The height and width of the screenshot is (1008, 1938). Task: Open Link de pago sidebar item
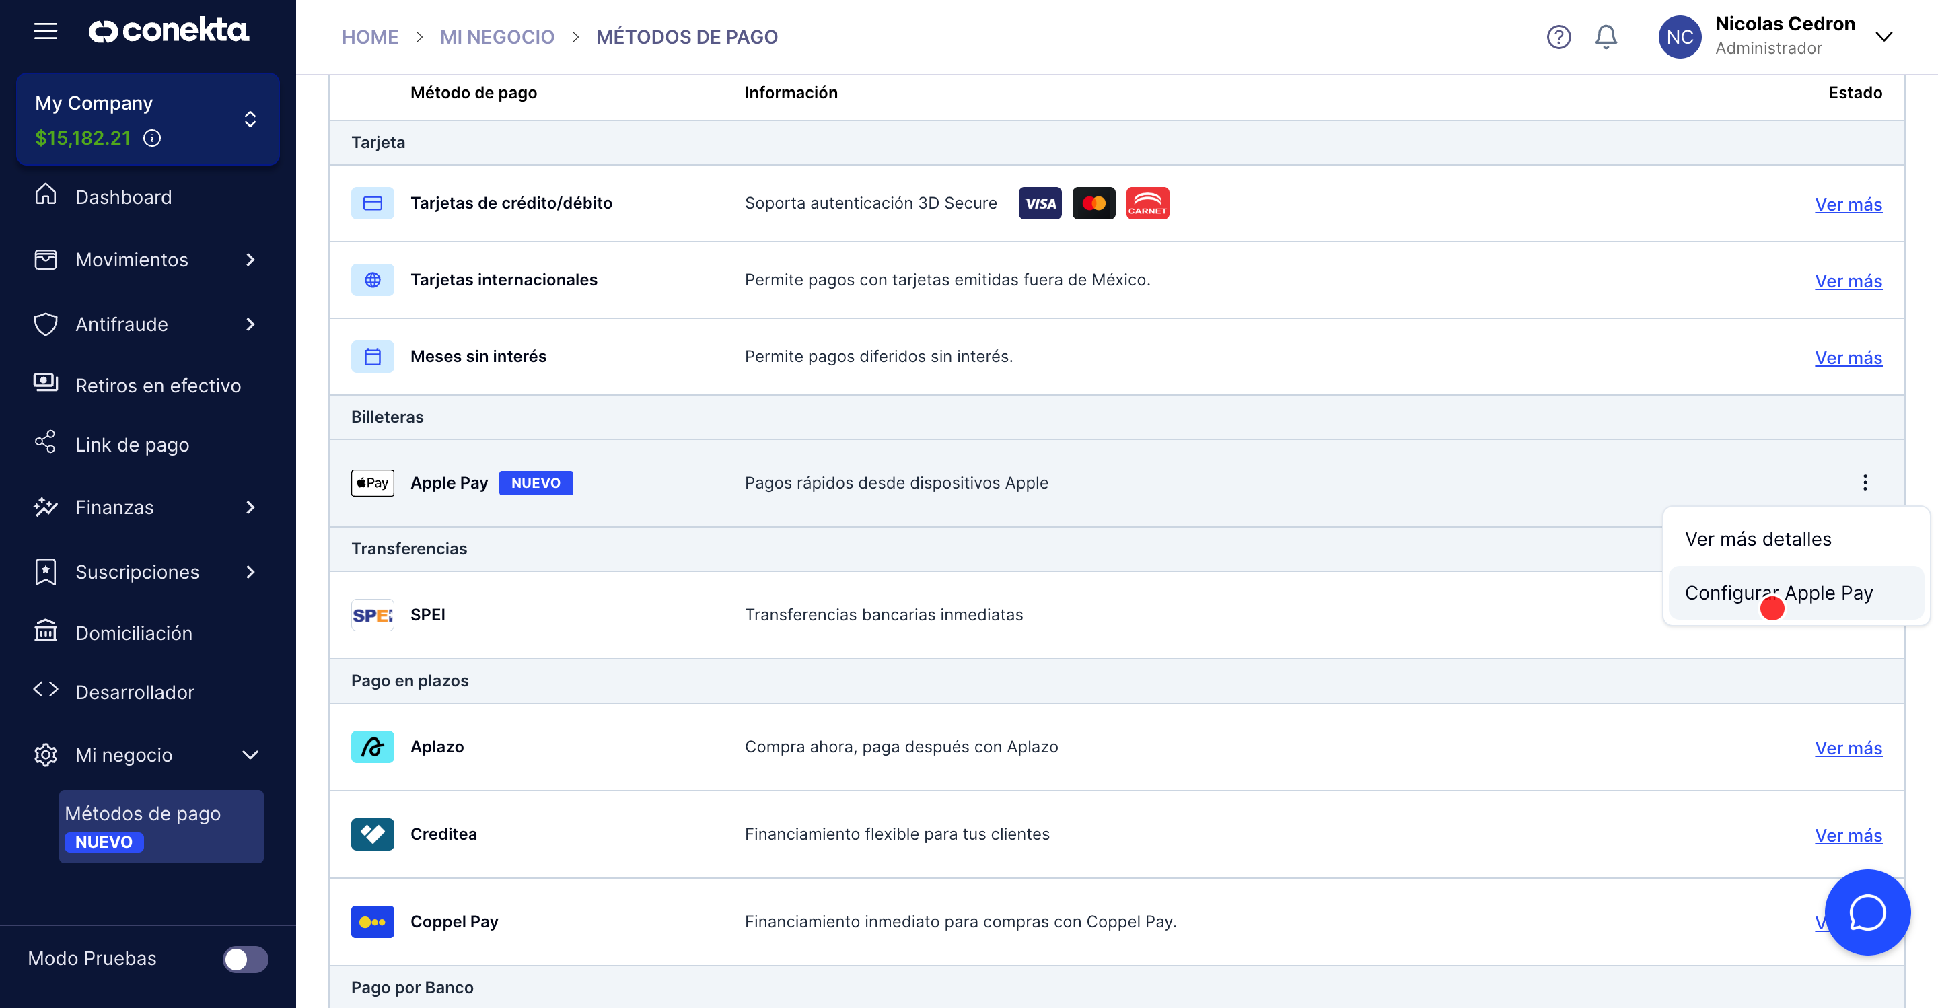tap(133, 445)
